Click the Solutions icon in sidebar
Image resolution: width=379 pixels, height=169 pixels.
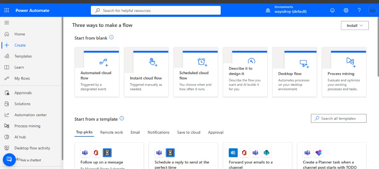7,104
